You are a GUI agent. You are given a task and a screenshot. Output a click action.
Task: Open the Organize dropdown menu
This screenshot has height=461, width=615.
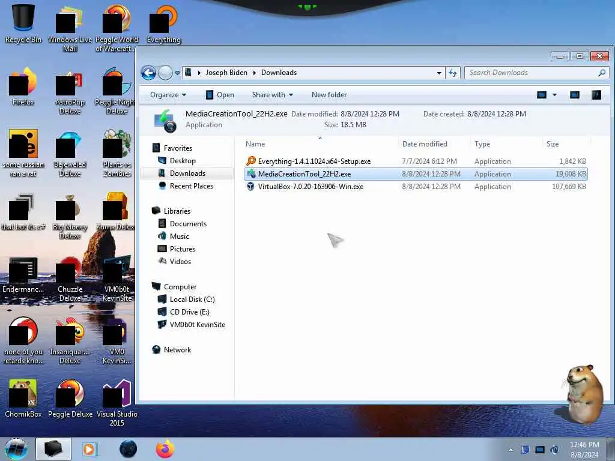pyautogui.click(x=168, y=95)
